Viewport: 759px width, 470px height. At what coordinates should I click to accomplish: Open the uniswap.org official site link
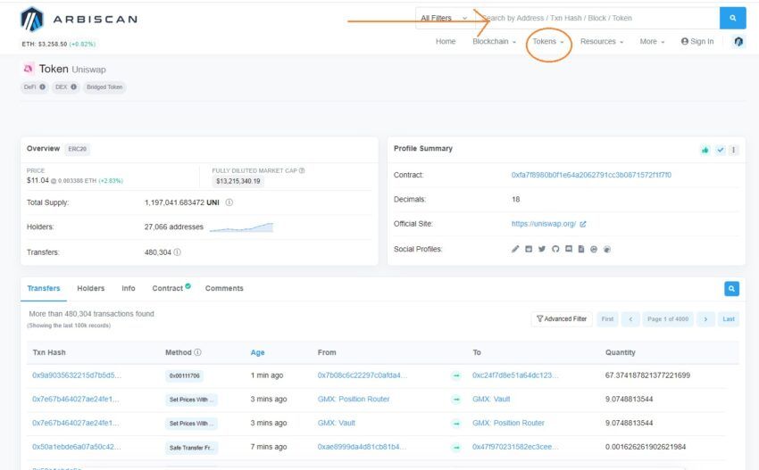(x=544, y=224)
